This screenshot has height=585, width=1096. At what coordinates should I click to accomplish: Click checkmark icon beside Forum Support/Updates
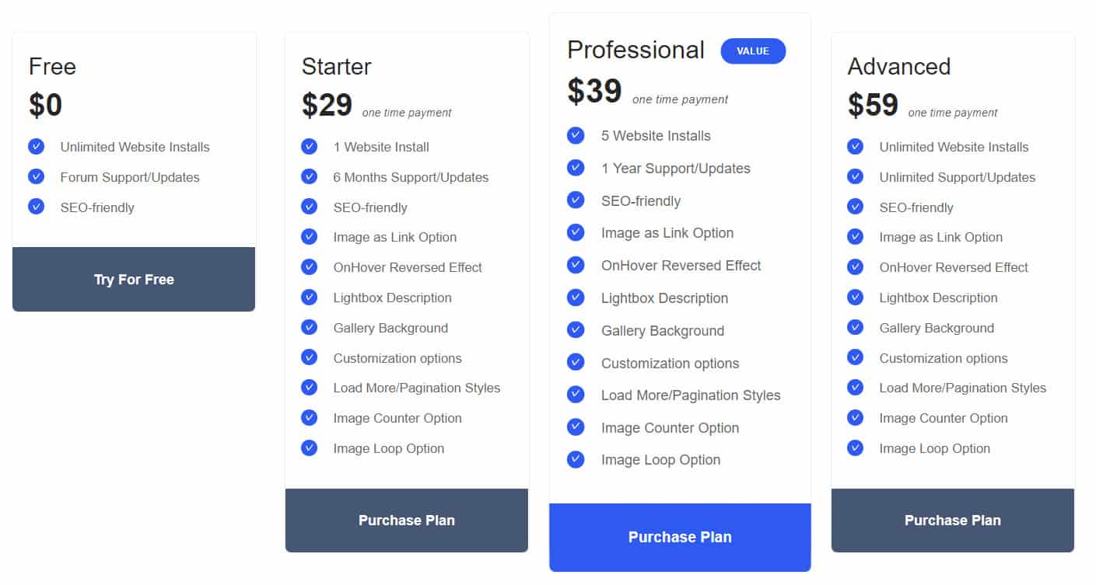pyautogui.click(x=36, y=176)
